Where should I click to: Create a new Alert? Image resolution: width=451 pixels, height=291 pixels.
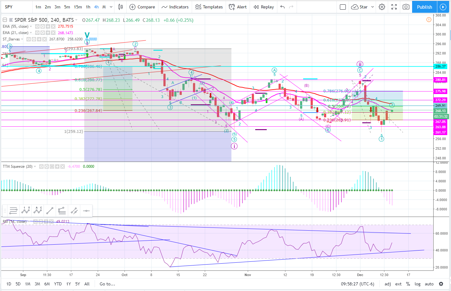(237, 7)
